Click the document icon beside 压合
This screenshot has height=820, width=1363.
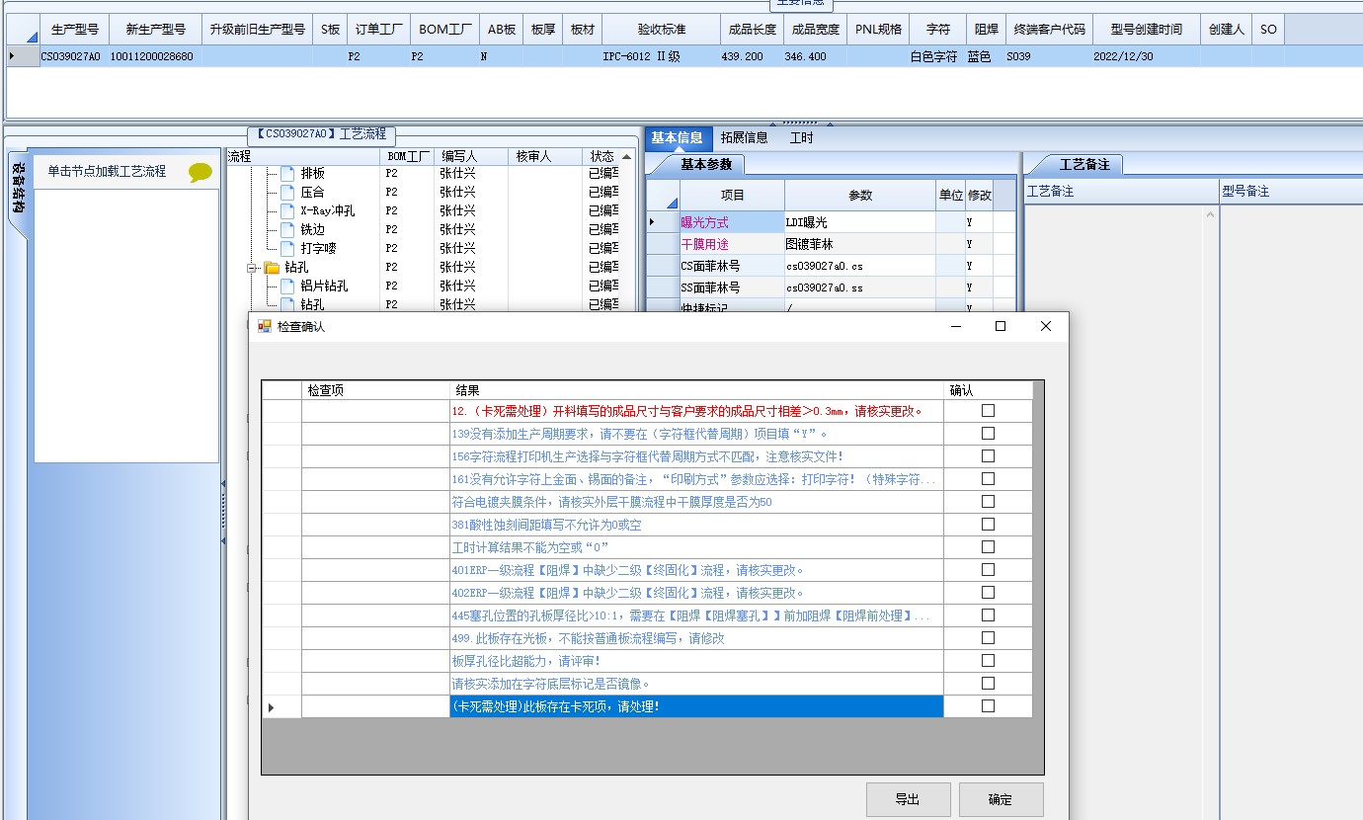coord(287,193)
